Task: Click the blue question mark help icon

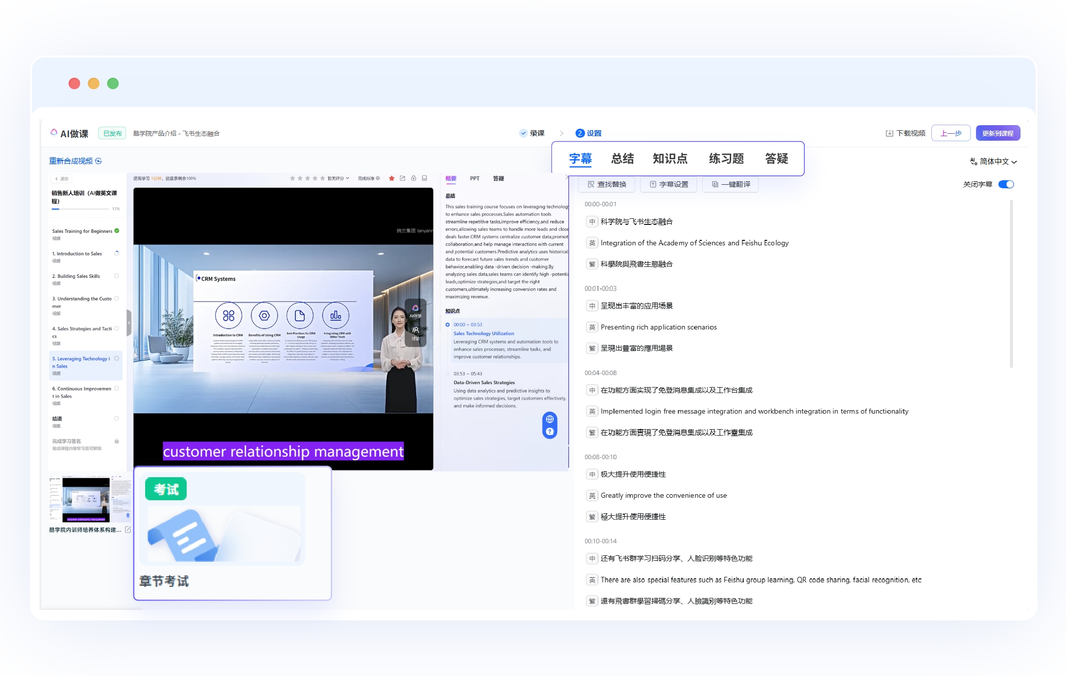Action: tap(550, 432)
